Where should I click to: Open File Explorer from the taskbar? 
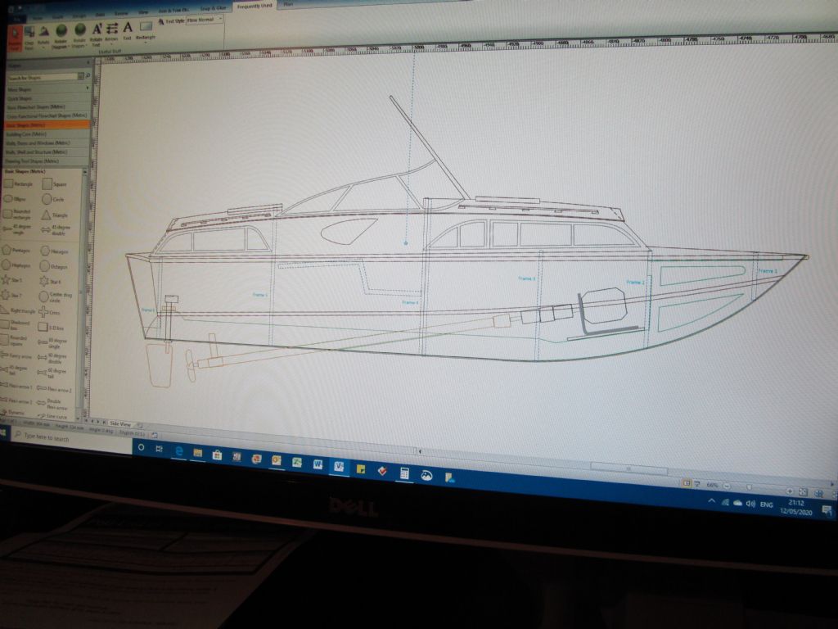coord(198,454)
